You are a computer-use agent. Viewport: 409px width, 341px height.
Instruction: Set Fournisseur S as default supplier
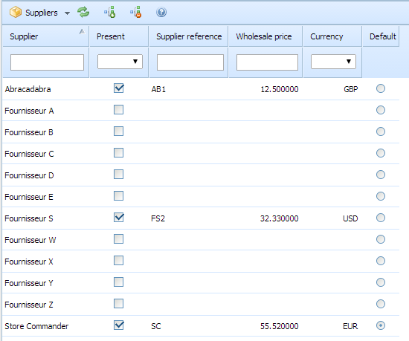click(381, 218)
